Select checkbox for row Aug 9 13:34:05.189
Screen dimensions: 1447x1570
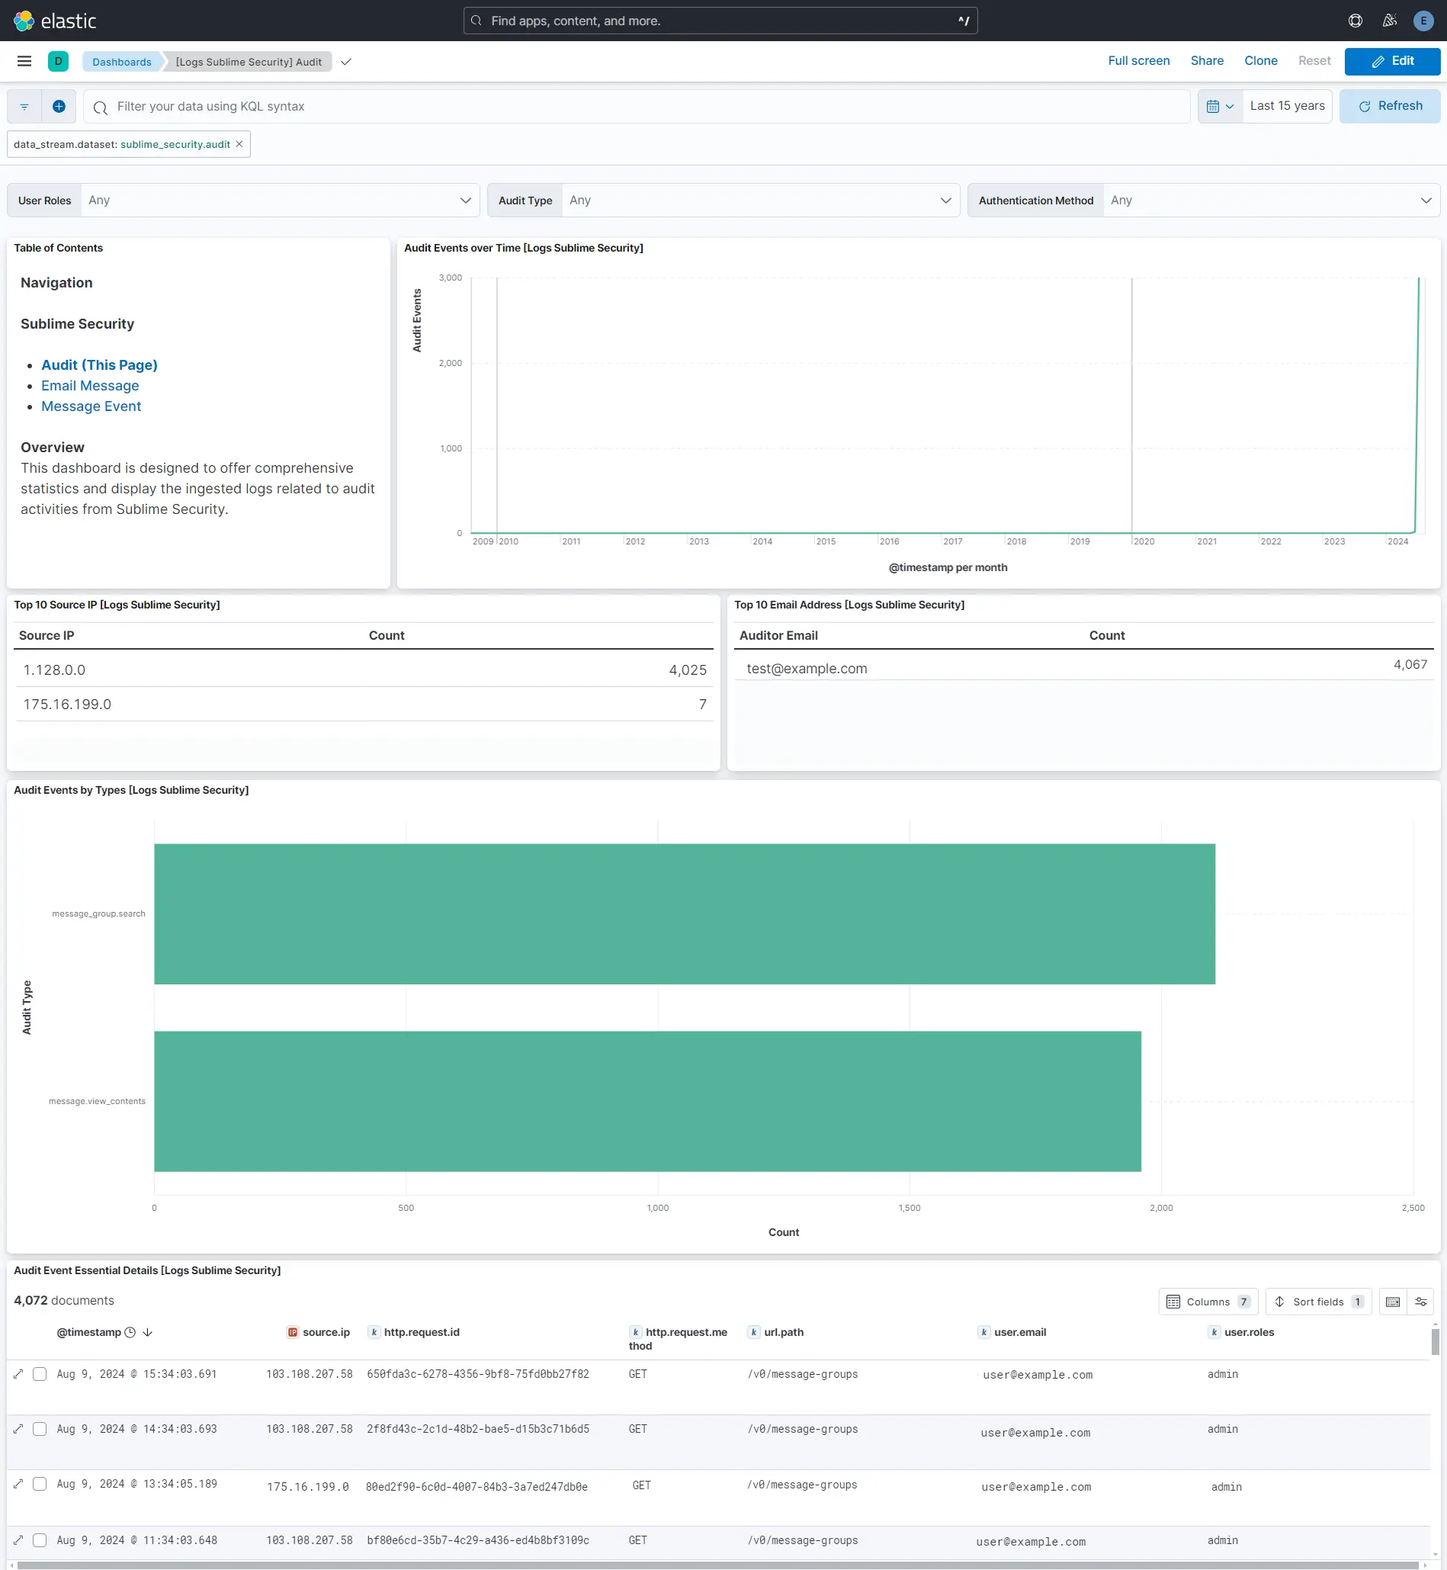coord(40,1484)
